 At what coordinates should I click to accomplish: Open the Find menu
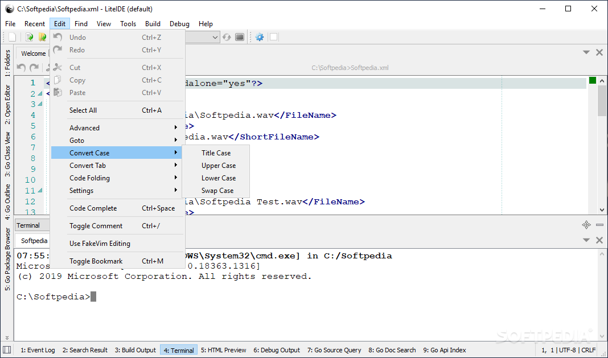81,24
